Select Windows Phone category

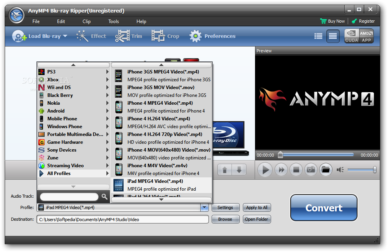pos(73,127)
